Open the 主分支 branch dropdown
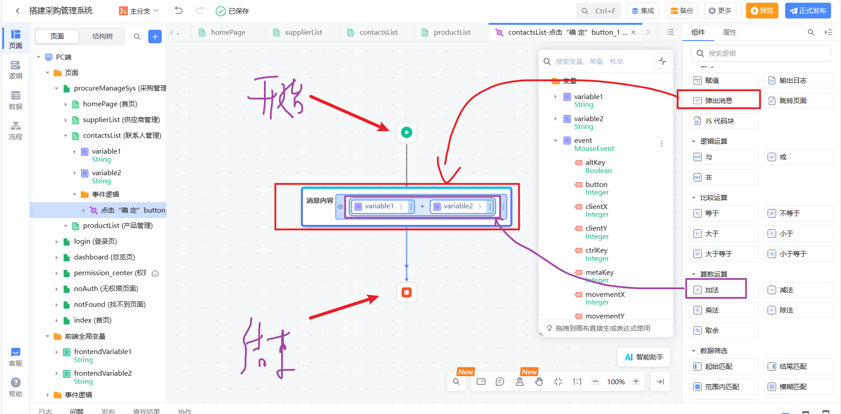 point(139,11)
